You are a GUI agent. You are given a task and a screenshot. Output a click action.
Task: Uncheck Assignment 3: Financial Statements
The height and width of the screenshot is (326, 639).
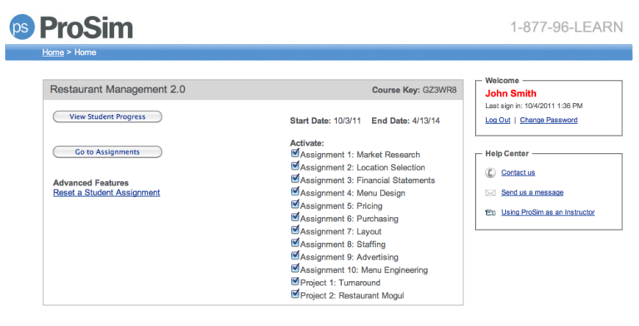click(x=295, y=179)
